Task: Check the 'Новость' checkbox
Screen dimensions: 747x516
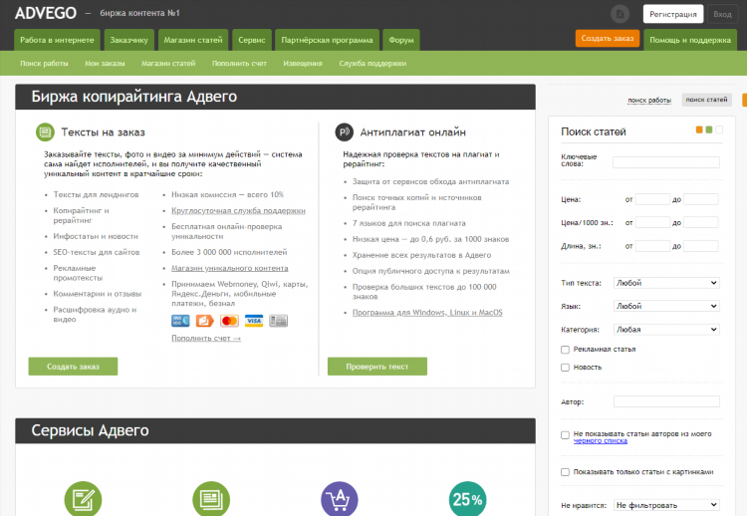Action: point(565,368)
